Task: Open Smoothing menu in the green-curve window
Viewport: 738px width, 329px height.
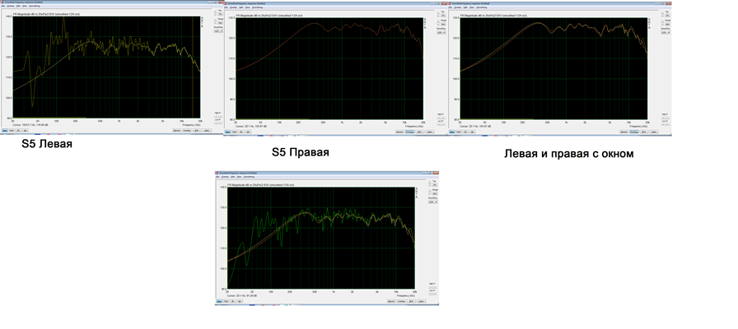Action: [249, 177]
